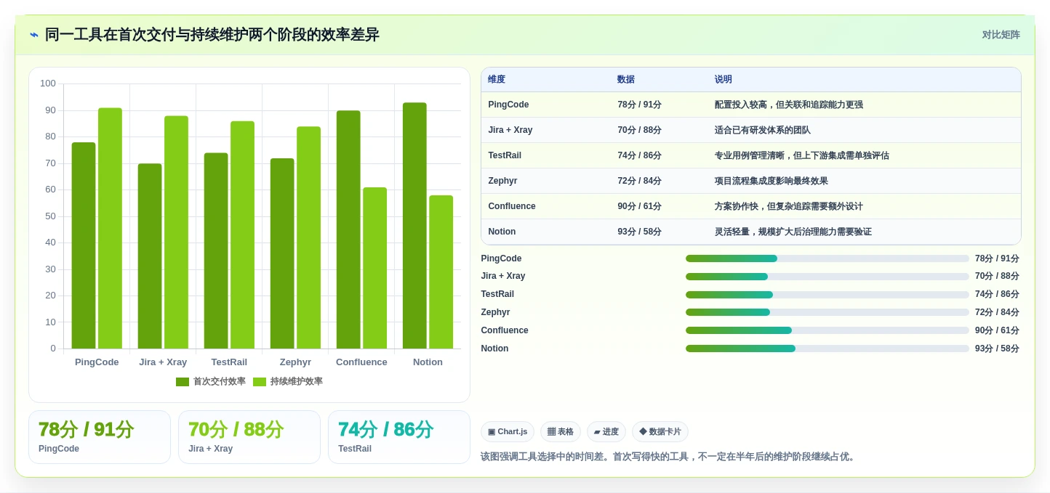
Task: Click Jira + Xray's dark green first-delivery bar
Action: pyautogui.click(x=150, y=256)
